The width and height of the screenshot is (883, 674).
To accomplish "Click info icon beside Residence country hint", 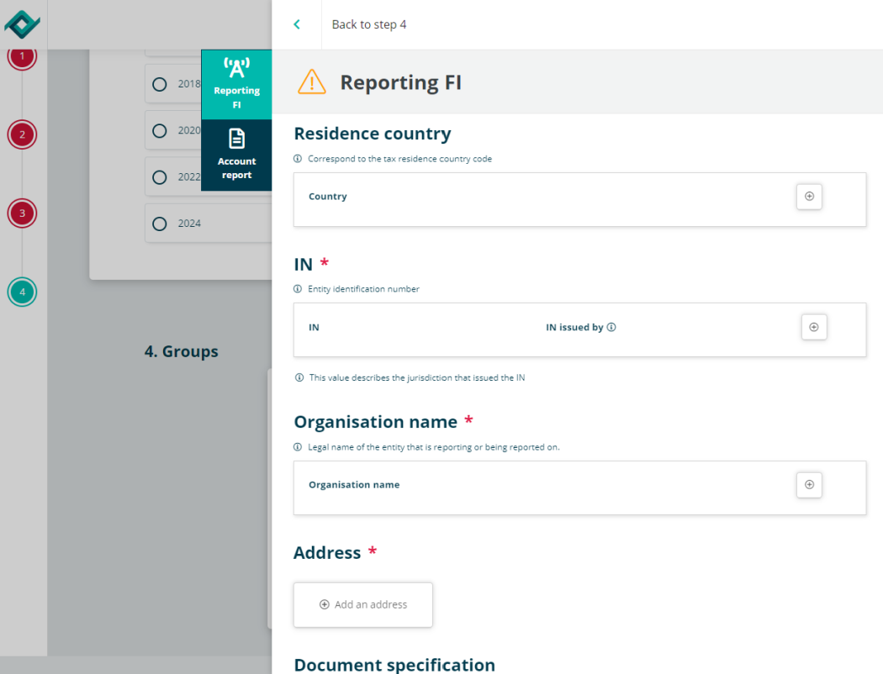I will coord(298,159).
